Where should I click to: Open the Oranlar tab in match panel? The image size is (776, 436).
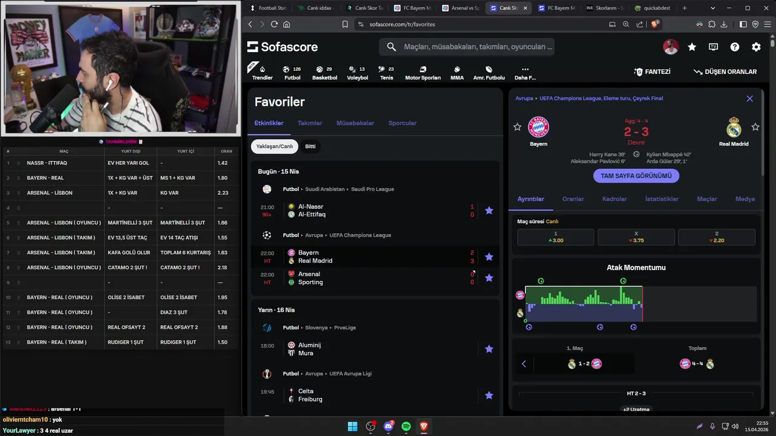pos(573,199)
